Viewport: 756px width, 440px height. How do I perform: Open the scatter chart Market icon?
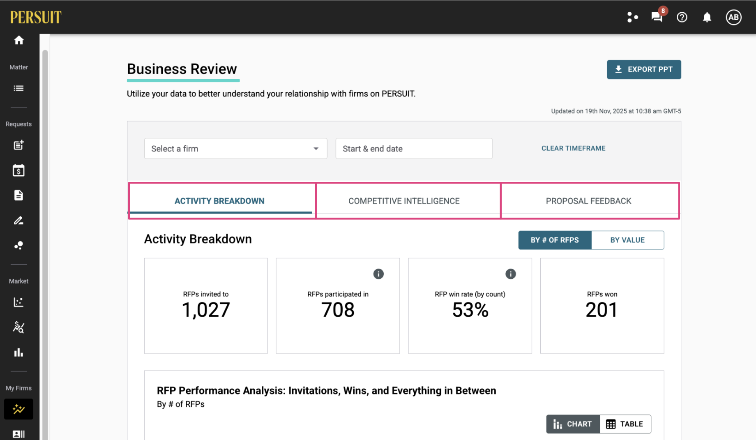tap(18, 302)
